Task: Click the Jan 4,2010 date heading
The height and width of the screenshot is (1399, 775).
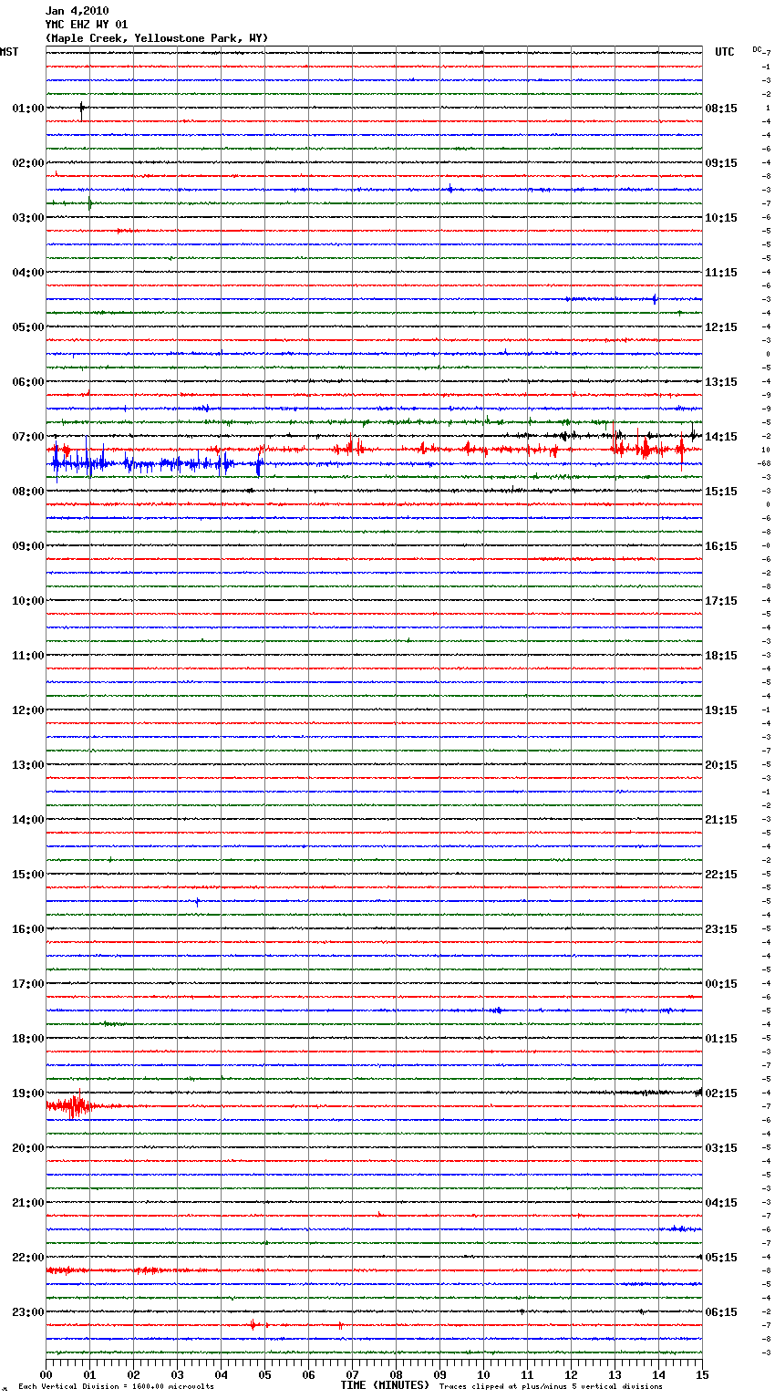Action: [77, 11]
